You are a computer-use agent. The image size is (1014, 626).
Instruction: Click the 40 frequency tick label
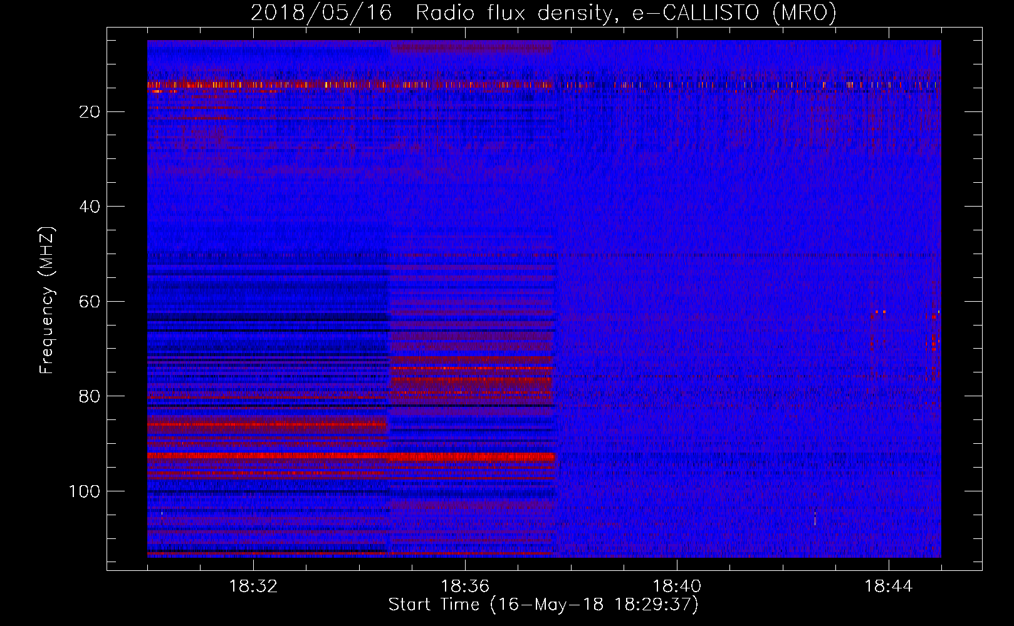click(90, 207)
